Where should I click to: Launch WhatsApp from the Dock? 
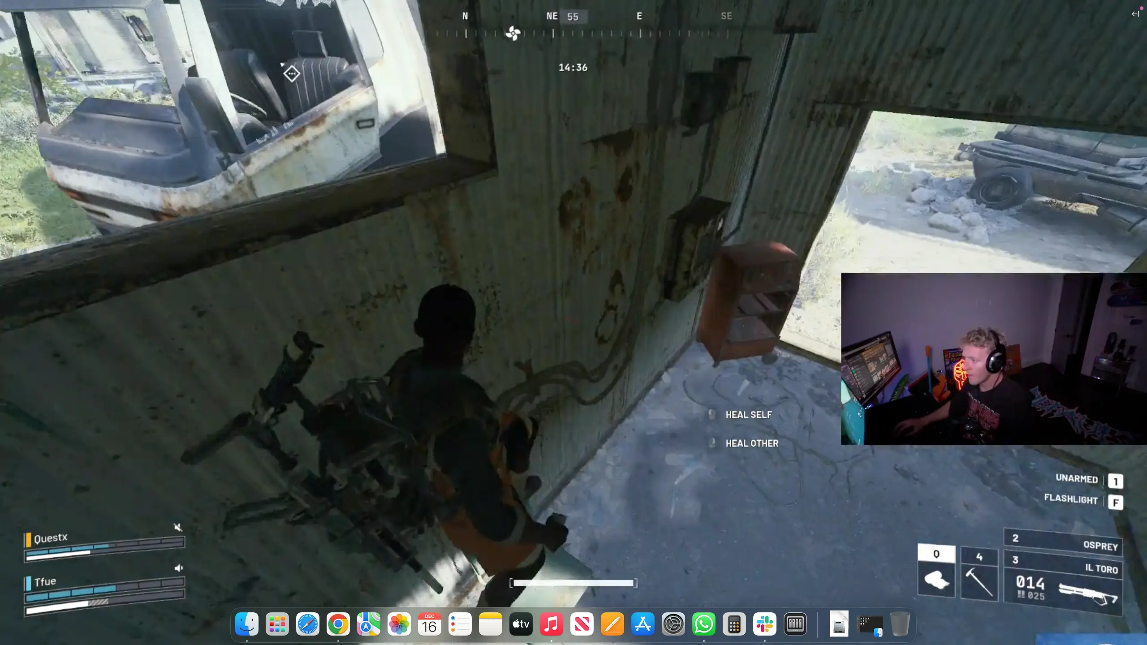click(703, 624)
